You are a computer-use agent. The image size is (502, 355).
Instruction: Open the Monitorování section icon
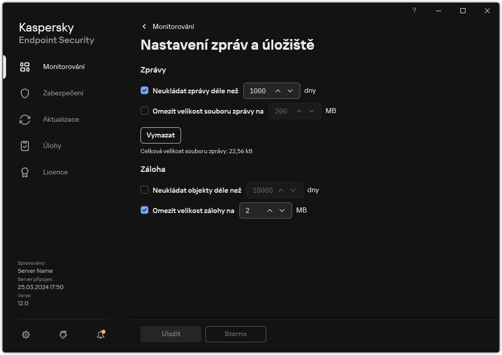coord(24,66)
